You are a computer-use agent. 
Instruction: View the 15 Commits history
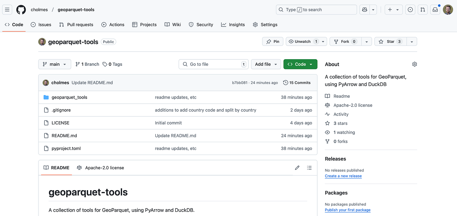(297, 83)
